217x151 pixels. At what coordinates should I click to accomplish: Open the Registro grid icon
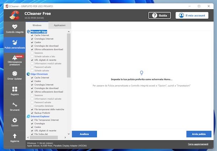click(15, 89)
